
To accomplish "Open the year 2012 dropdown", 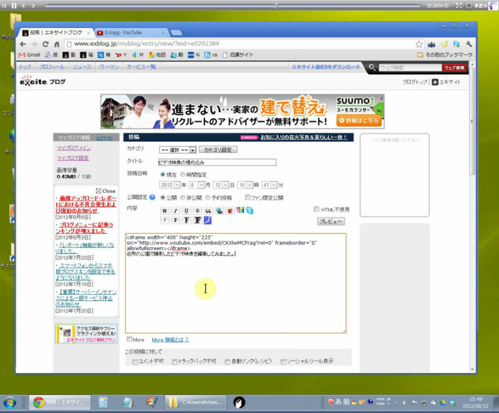I will (x=170, y=185).
